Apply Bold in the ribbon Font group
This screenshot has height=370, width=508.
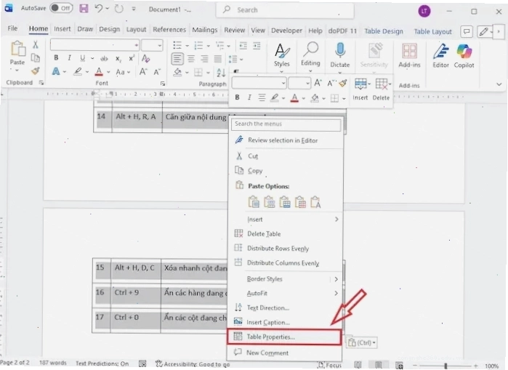tap(56, 57)
